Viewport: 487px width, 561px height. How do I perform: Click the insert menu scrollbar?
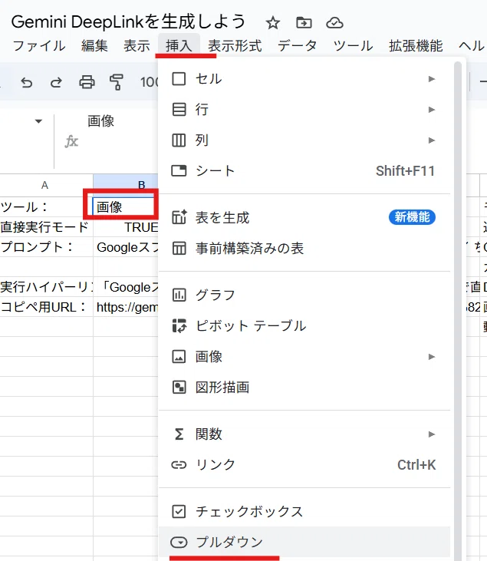458,312
